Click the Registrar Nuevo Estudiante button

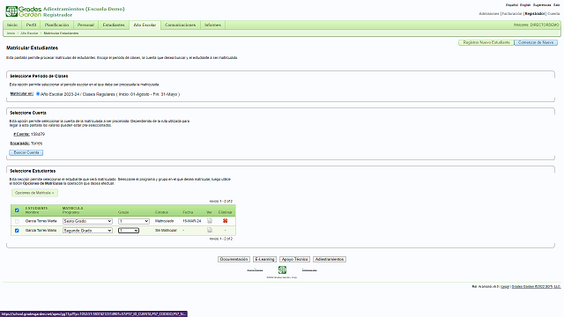coord(486,42)
